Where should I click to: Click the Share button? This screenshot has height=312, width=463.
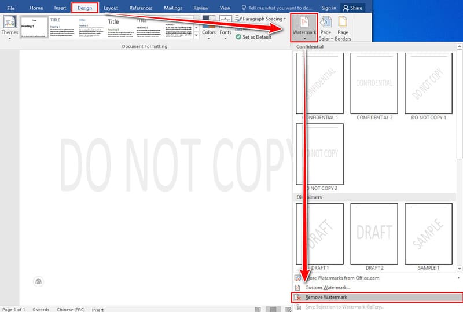coord(352,8)
